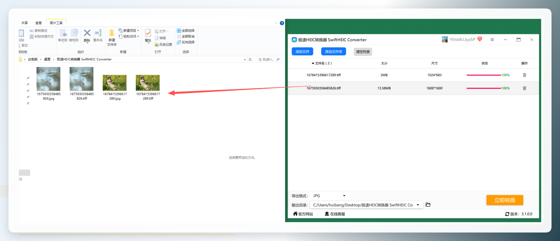Collapse the Explorer ribbon with the chevron

tap(276, 23)
